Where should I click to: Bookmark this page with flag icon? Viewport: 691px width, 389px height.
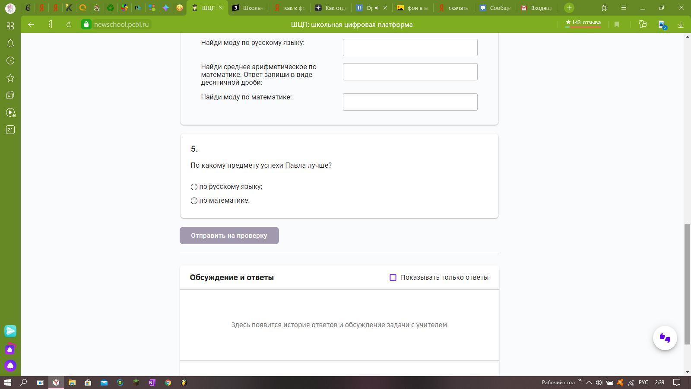tap(617, 25)
